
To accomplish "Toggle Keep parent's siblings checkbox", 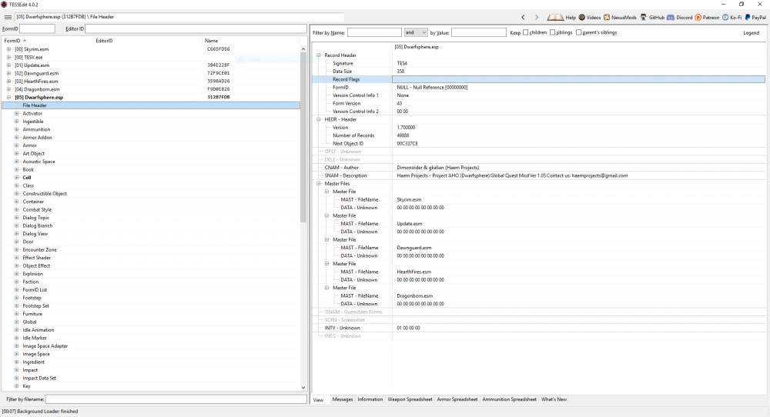I will (578, 32).
